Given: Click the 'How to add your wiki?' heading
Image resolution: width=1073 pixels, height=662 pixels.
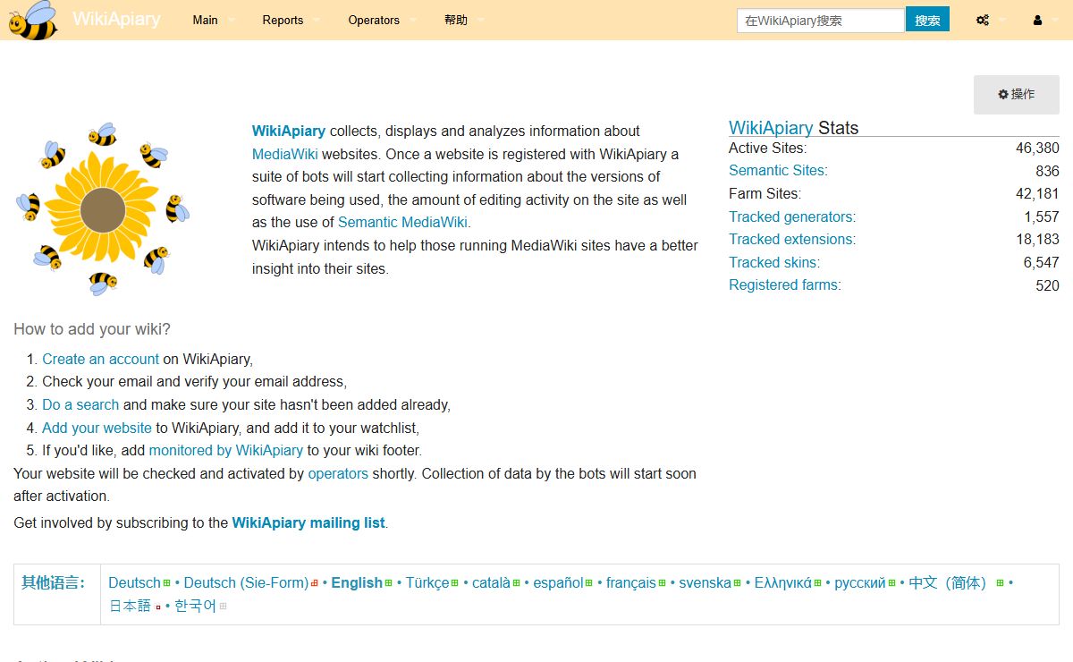Looking at the screenshot, I should (92, 329).
